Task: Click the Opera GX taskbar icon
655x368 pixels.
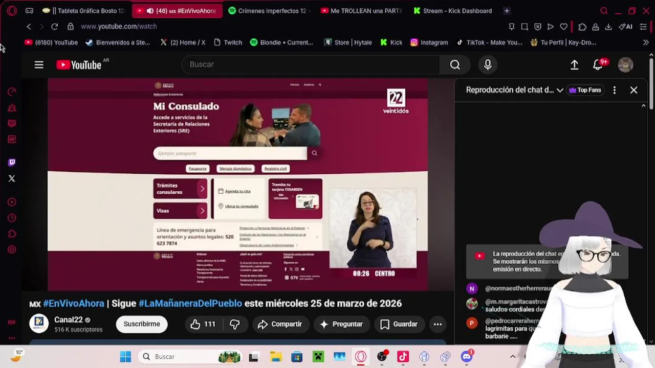Action: pyautogui.click(x=361, y=357)
